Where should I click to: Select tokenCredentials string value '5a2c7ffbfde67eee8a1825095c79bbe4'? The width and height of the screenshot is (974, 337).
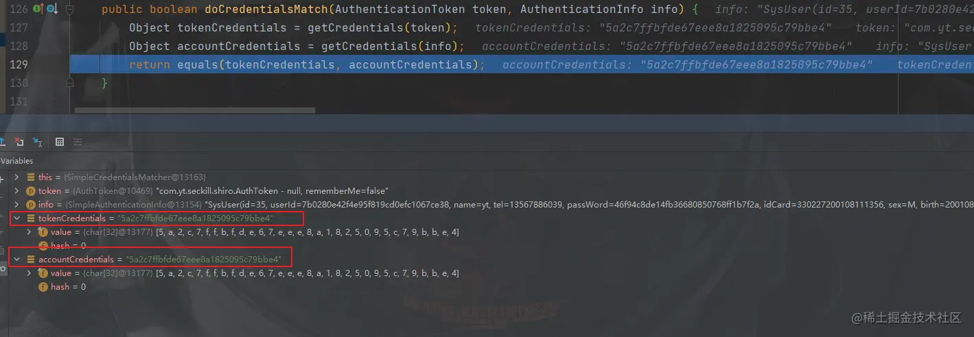196,219
